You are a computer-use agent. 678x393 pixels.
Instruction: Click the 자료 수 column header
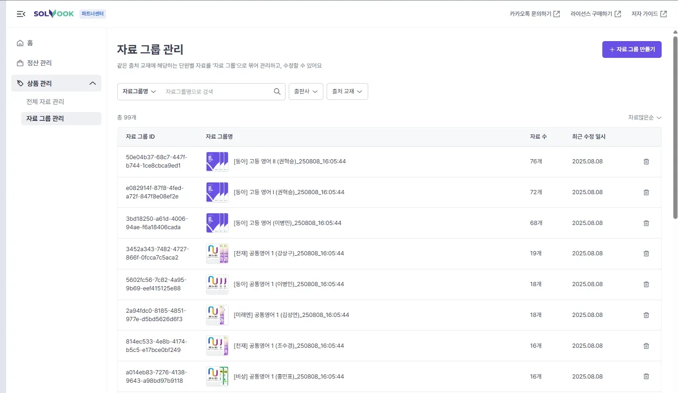538,137
